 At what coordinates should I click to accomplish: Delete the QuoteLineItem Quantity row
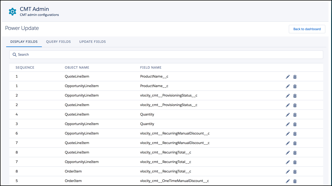click(x=295, y=115)
